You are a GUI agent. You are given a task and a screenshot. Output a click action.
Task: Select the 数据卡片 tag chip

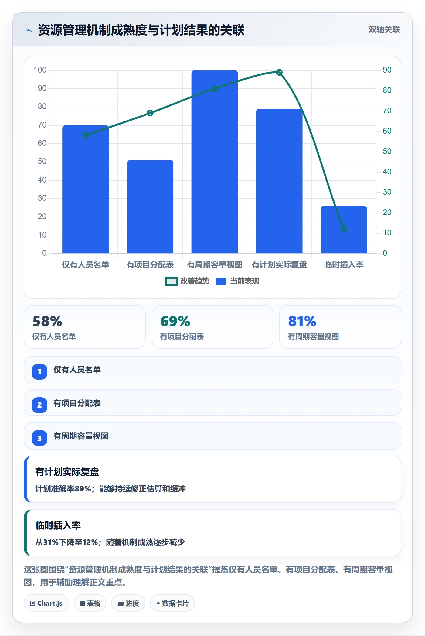[172, 603]
